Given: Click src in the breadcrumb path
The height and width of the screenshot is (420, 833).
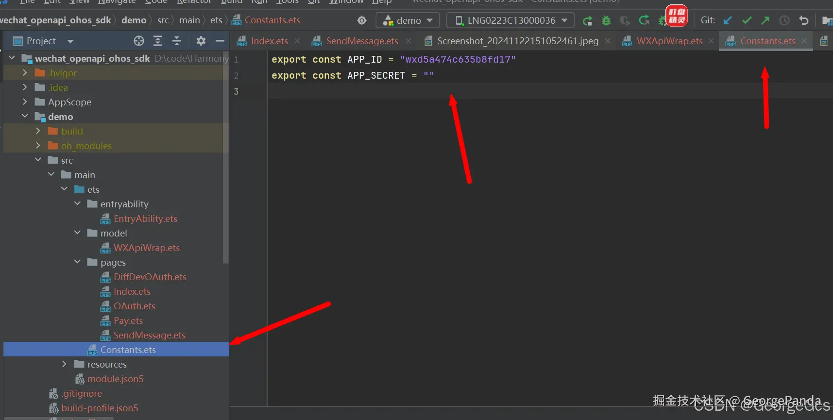Looking at the screenshot, I should [163, 20].
